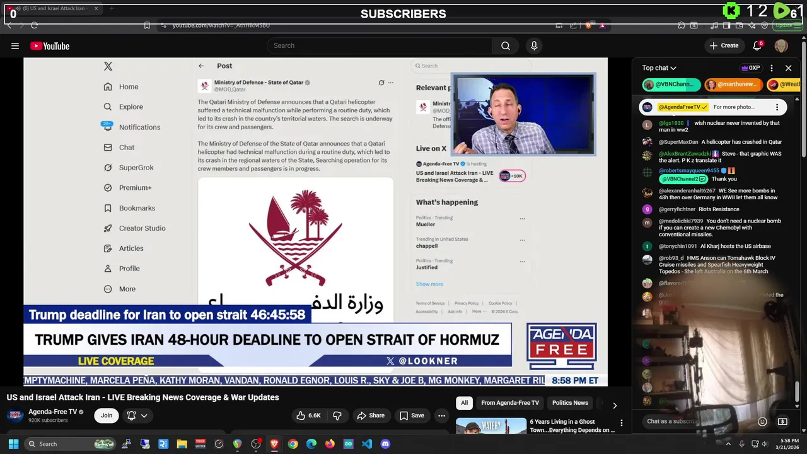The width and height of the screenshot is (807, 454).
Task: Open a new browser tab
Action: pos(112,9)
